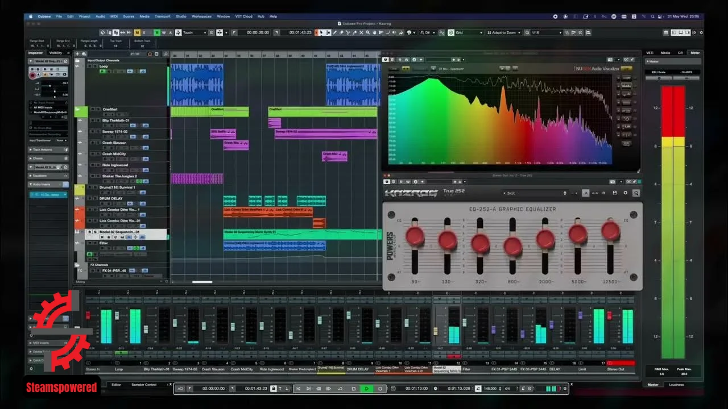Click the tempo value 148.000
728x409 pixels.
(490, 389)
